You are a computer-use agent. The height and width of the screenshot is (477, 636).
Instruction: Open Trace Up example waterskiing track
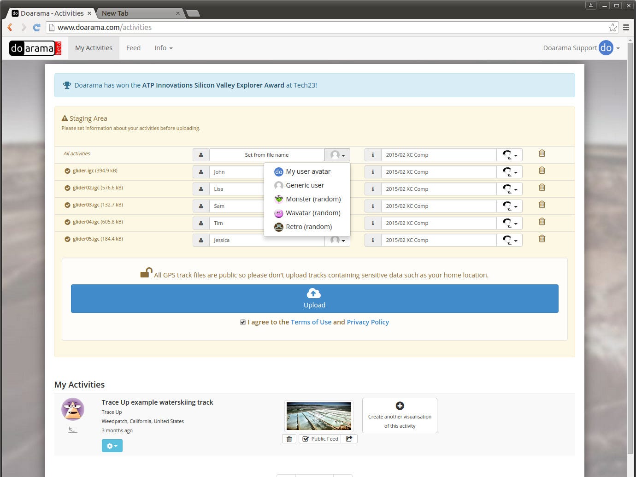157,402
